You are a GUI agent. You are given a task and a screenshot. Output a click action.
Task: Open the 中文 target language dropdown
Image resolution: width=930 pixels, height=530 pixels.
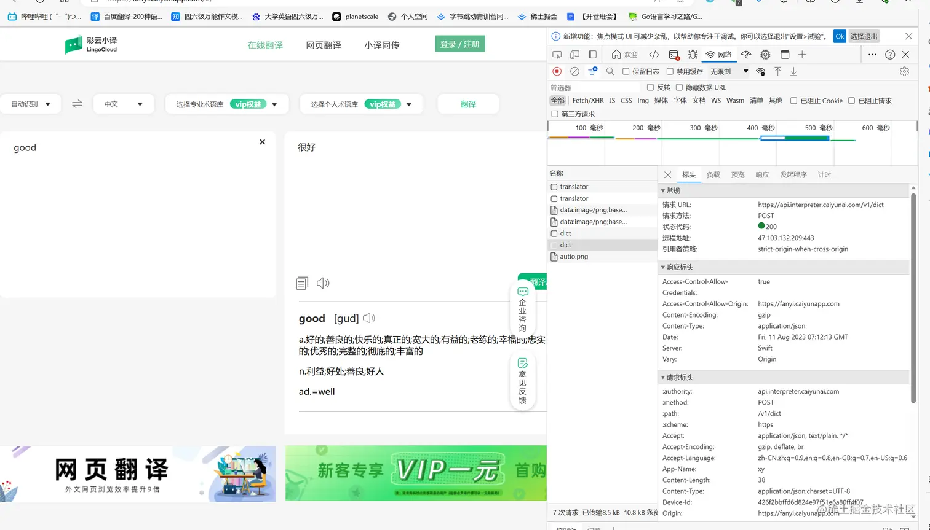tap(123, 104)
